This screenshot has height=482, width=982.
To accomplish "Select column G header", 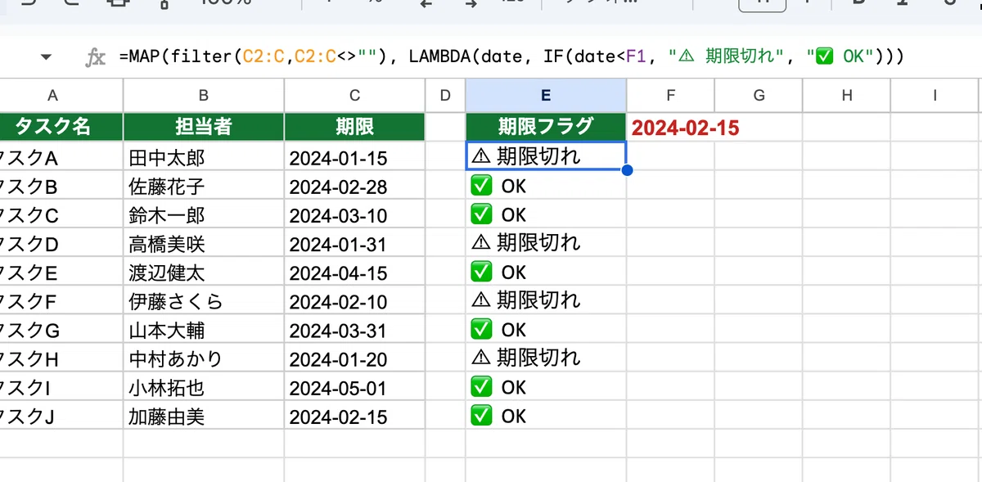I will coord(759,96).
